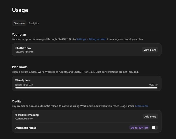
Task: Click the Your plan section heading
Action: [19, 35]
